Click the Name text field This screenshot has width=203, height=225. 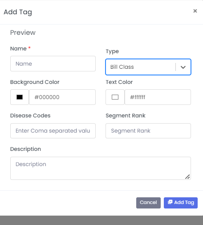(53, 64)
